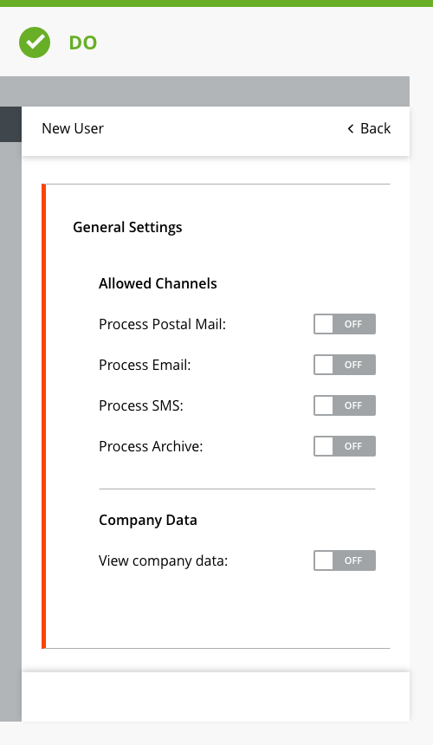This screenshot has width=433, height=745.
Task: Switch on View company data
Action: [344, 560]
